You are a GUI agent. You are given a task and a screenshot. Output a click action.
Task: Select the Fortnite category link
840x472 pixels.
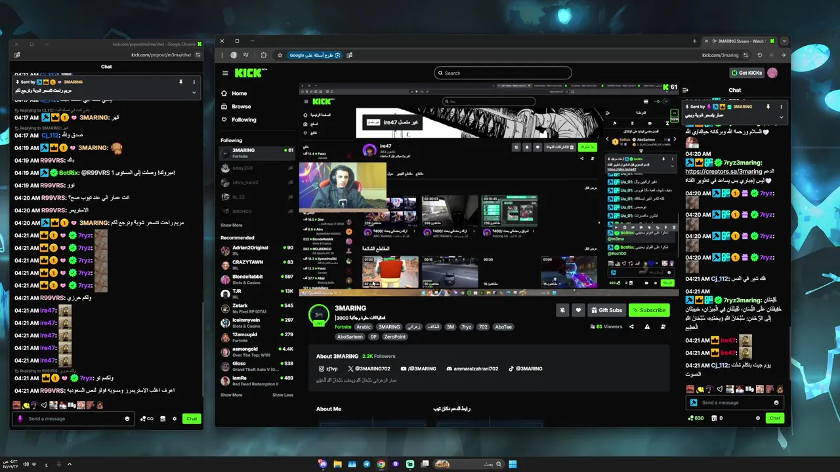pyautogui.click(x=343, y=327)
